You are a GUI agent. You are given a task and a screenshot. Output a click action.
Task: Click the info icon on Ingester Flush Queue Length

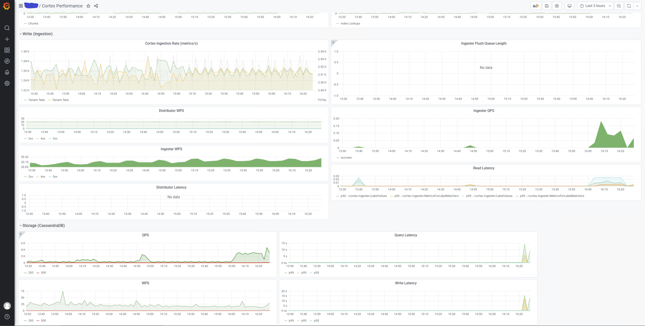click(333, 42)
